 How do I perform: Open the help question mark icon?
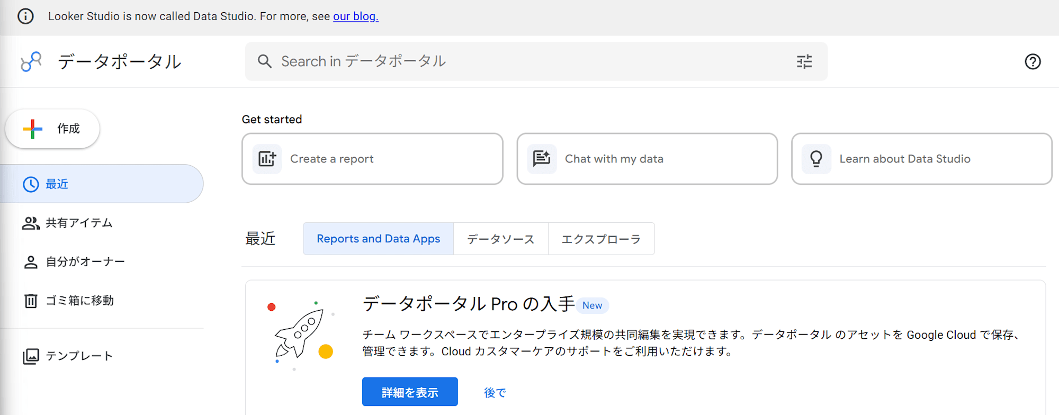click(x=1032, y=62)
